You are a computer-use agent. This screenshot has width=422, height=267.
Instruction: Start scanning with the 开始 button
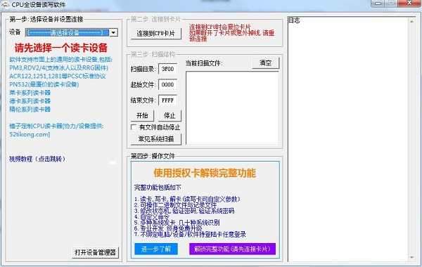[x=142, y=116]
